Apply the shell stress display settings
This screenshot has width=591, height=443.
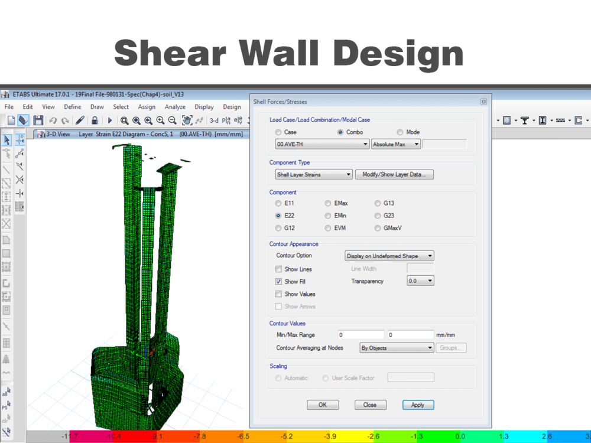pos(418,405)
